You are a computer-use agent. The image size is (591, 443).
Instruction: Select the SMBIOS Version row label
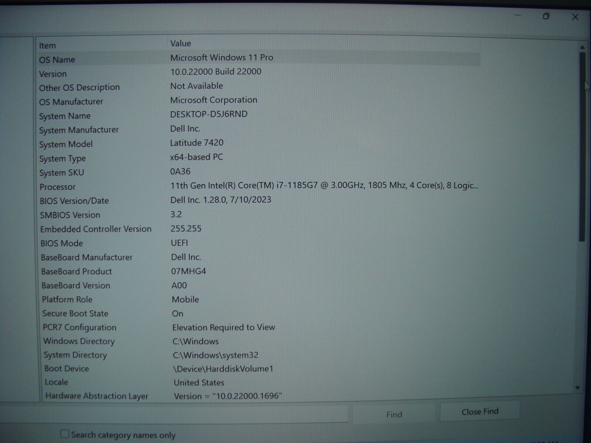click(70, 215)
